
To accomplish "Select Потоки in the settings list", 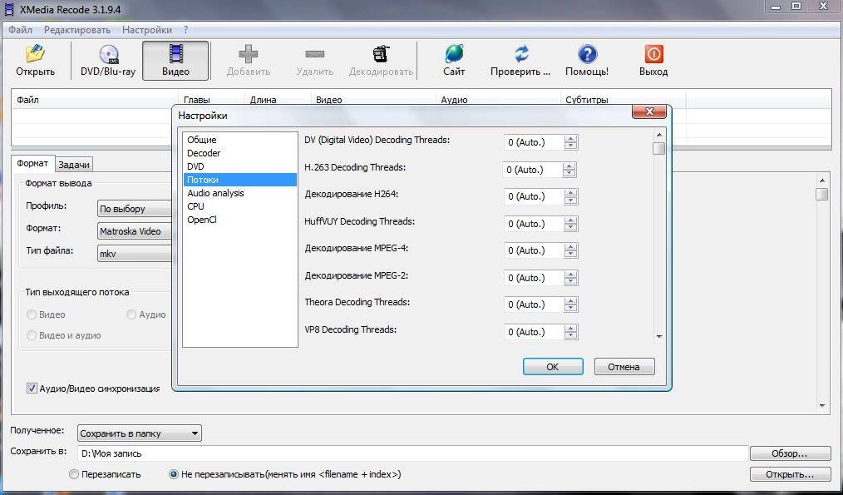I will 239,180.
